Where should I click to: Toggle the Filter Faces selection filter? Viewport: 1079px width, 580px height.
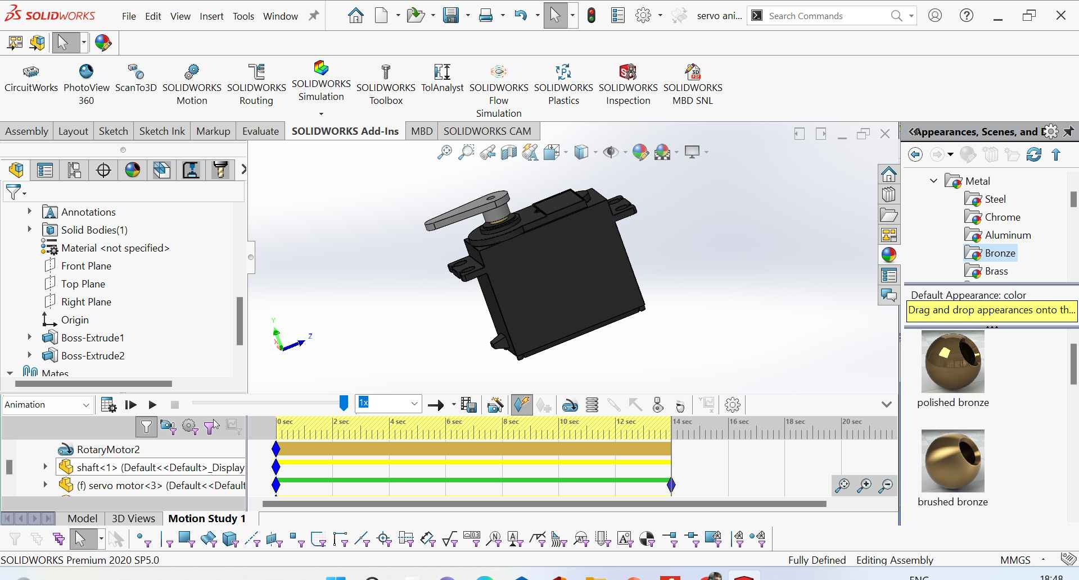coord(187,540)
